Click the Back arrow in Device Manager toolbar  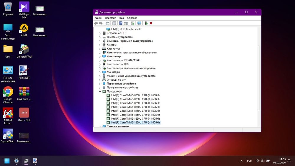(96, 23)
